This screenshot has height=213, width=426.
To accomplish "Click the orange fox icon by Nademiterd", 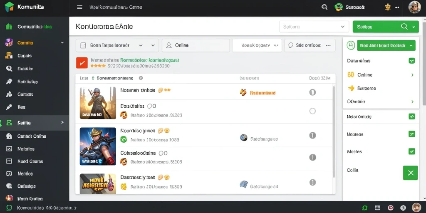I will tap(243, 92).
